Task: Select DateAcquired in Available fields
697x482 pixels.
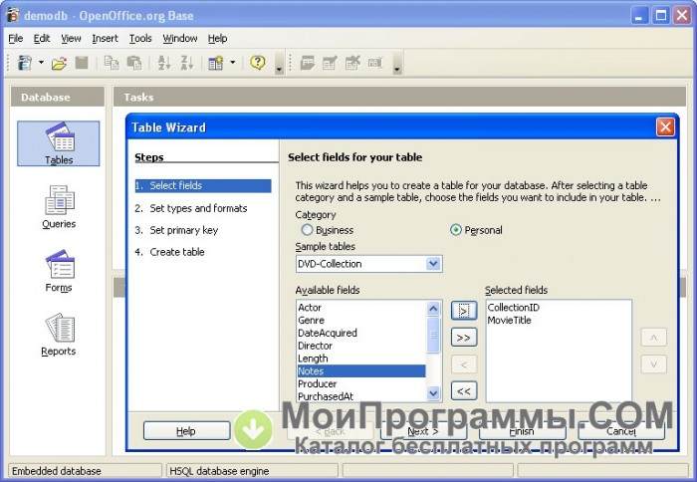Action: (361, 333)
